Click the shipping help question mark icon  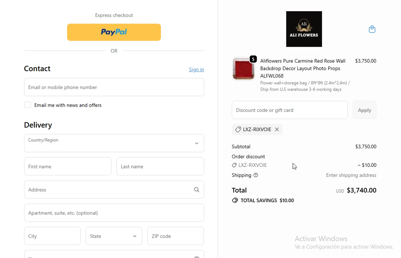[256, 175]
